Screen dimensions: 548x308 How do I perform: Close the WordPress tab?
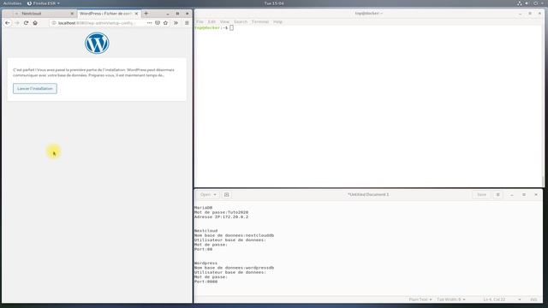pos(136,14)
